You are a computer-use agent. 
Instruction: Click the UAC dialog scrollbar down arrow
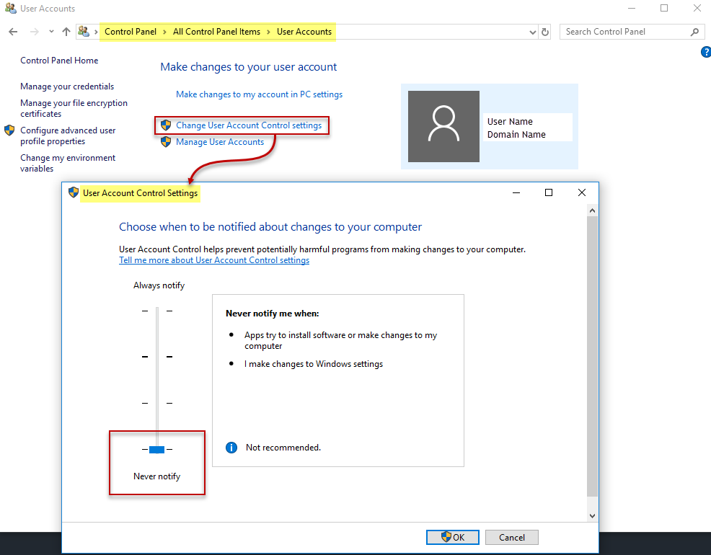click(592, 515)
